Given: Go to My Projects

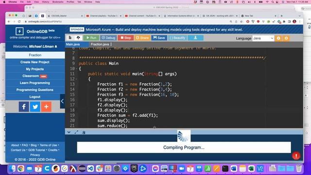Looking at the screenshot, I should click(35, 69).
